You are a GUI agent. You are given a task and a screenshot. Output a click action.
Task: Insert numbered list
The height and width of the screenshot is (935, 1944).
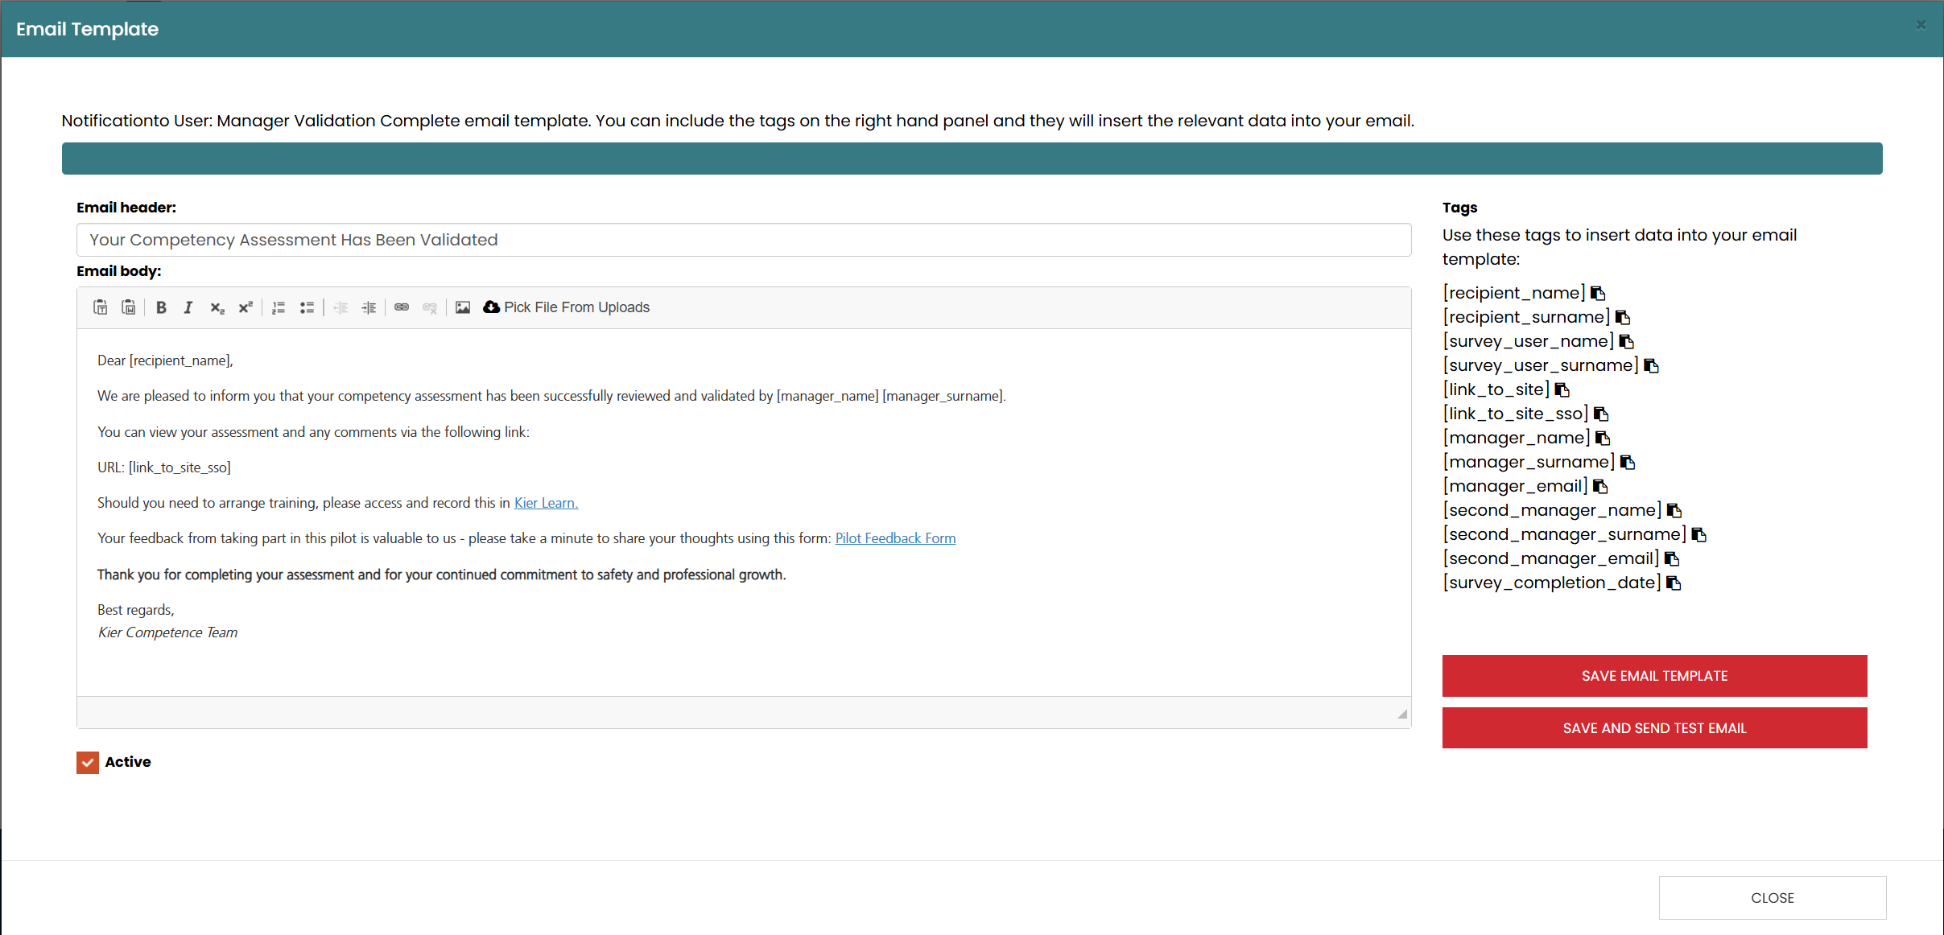coord(279,307)
